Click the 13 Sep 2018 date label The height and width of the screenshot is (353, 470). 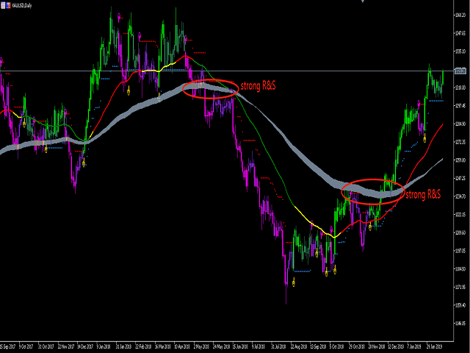318,346
